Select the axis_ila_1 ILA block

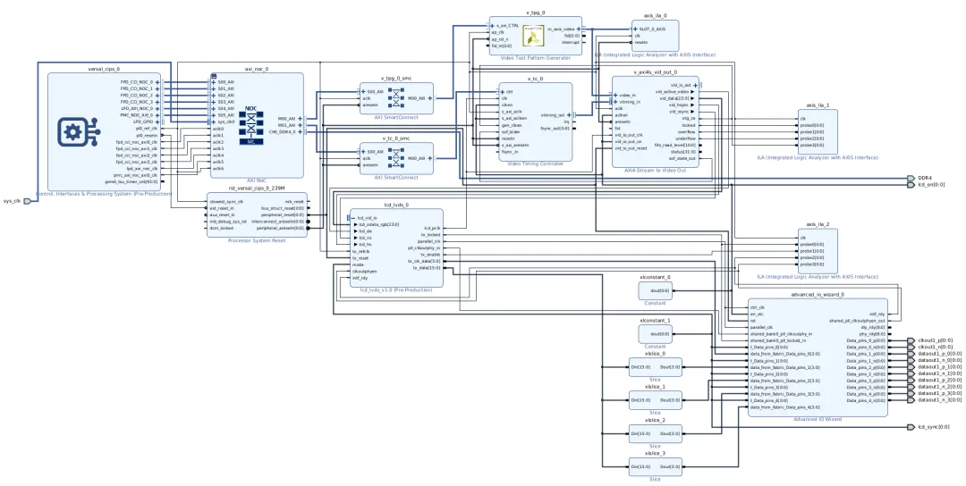tap(818, 132)
